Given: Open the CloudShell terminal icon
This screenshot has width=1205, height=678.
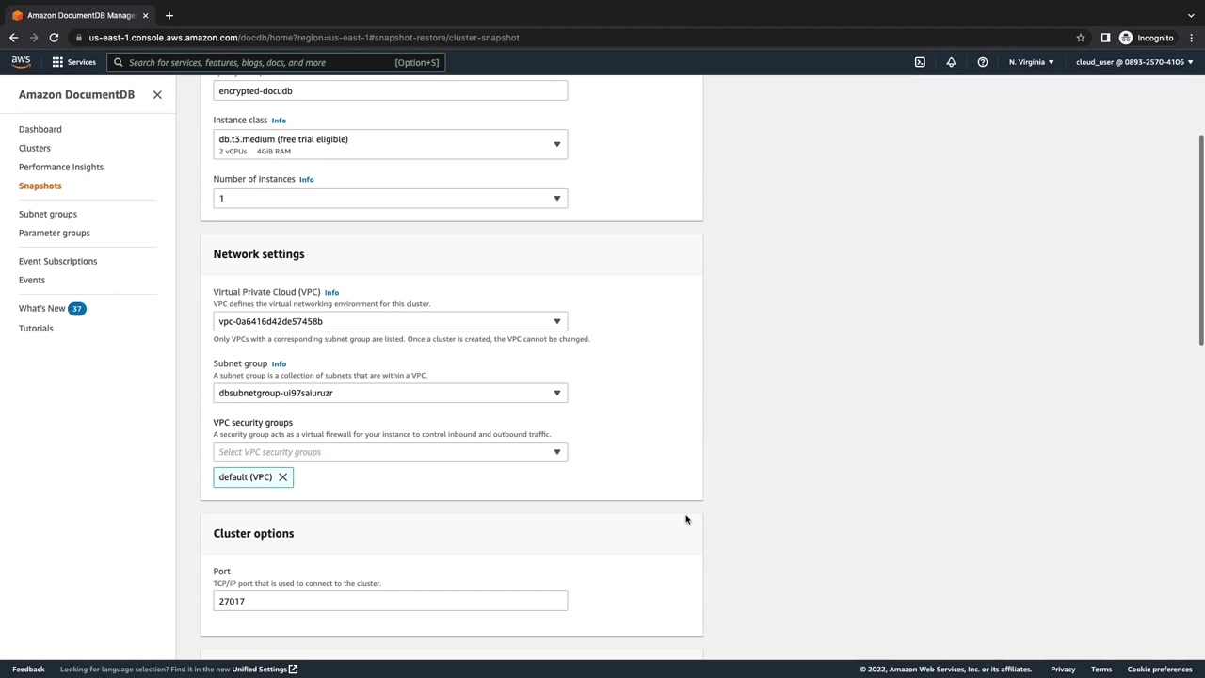Looking at the screenshot, I should pyautogui.click(x=920, y=62).
